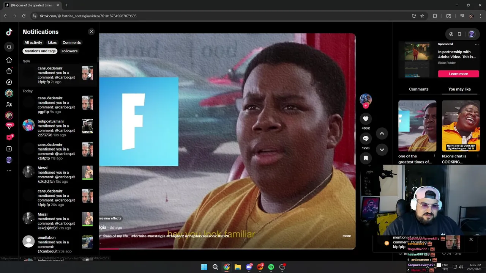486x273 pixels.
Task: Open the TikTok logo home link
Action: [9, 32]
